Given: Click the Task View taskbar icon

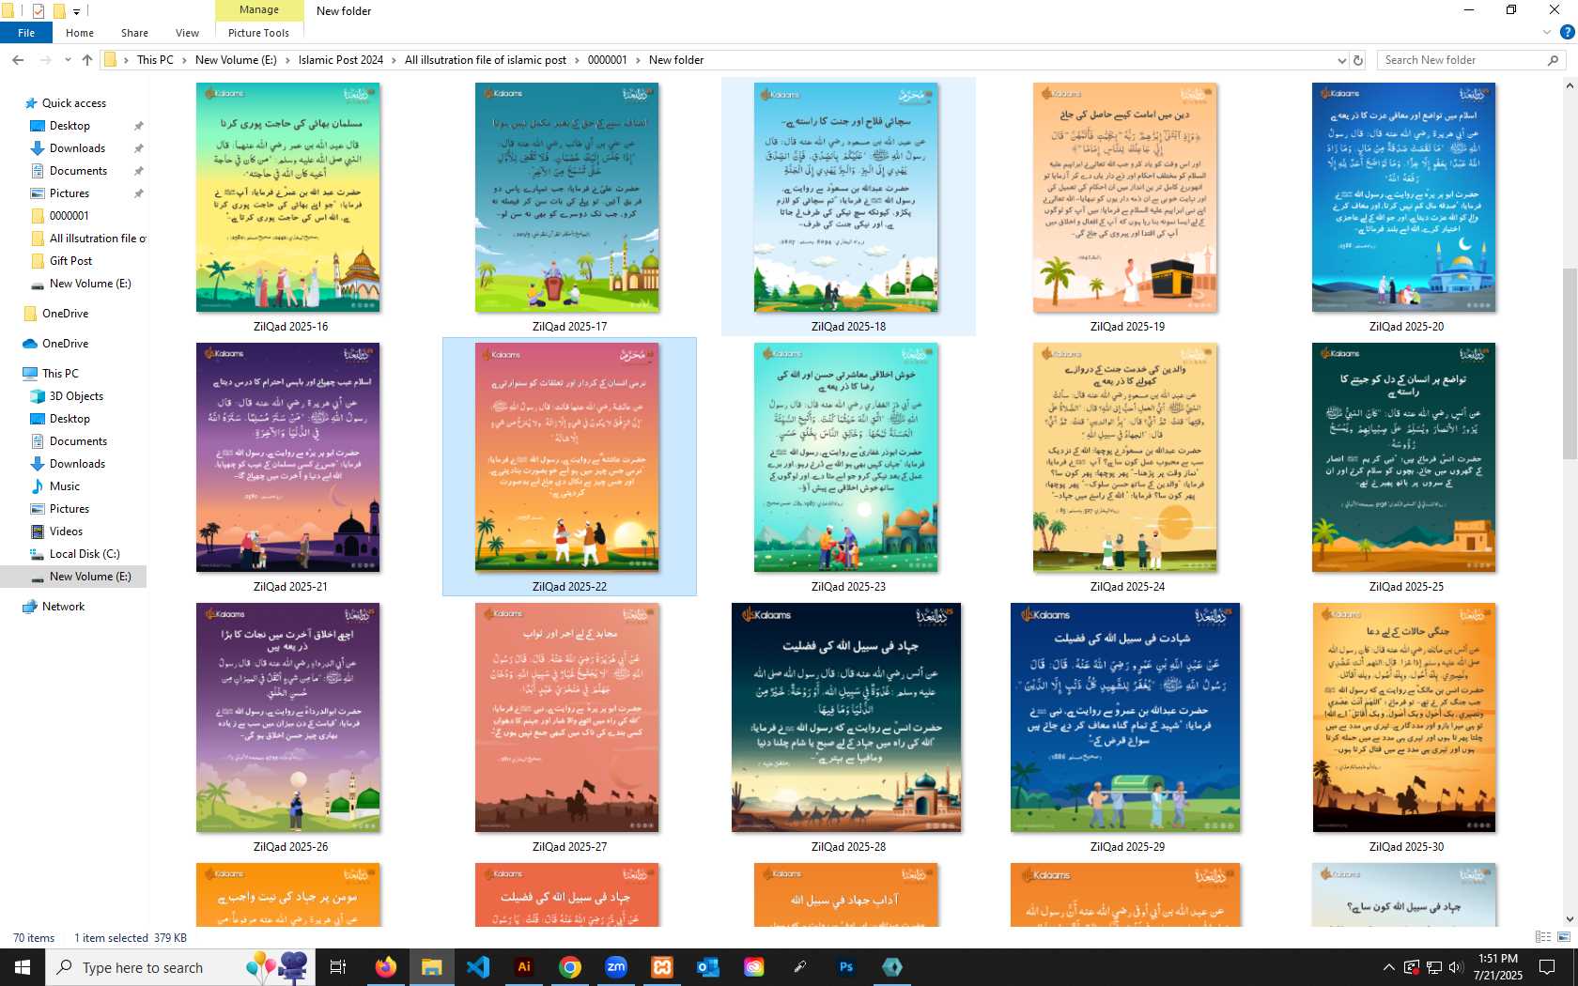Looking at the screenshot, I should click(x=338, y=967).
